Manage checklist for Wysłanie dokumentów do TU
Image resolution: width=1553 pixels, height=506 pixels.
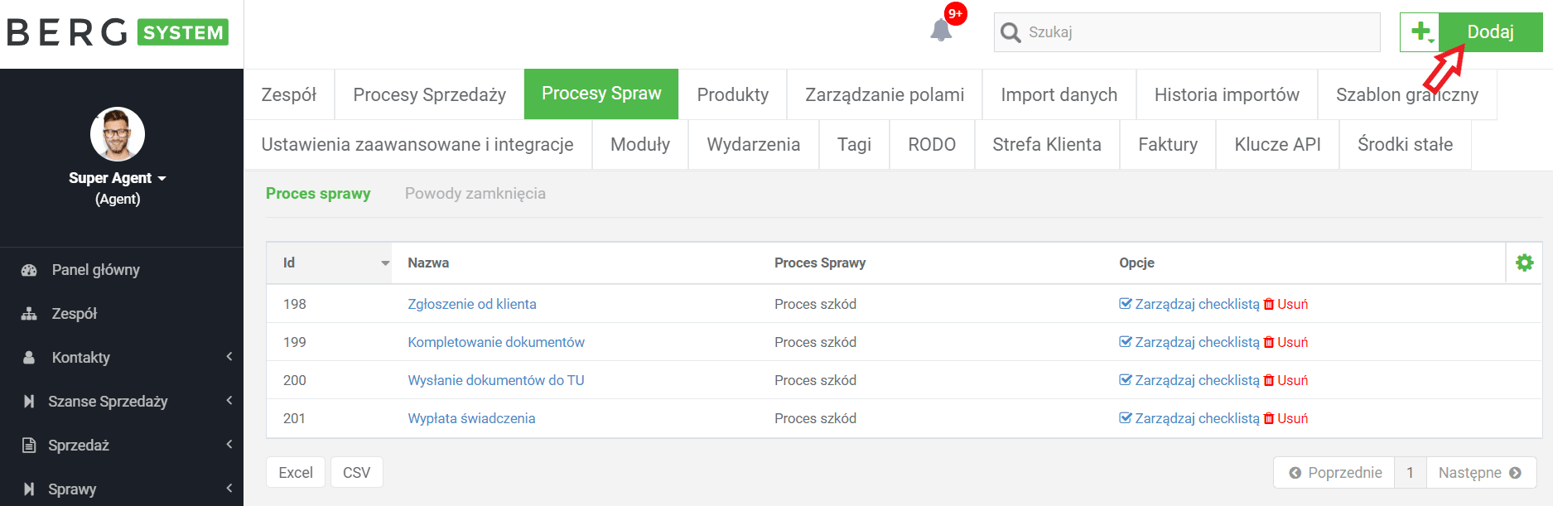point(1189,380)
